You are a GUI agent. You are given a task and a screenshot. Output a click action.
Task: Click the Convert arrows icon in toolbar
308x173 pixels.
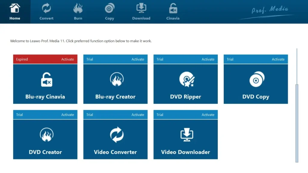[46, 8]
